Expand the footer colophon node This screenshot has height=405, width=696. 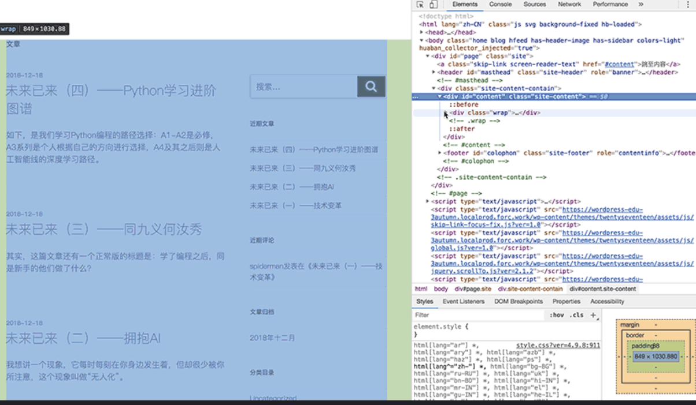440,153
